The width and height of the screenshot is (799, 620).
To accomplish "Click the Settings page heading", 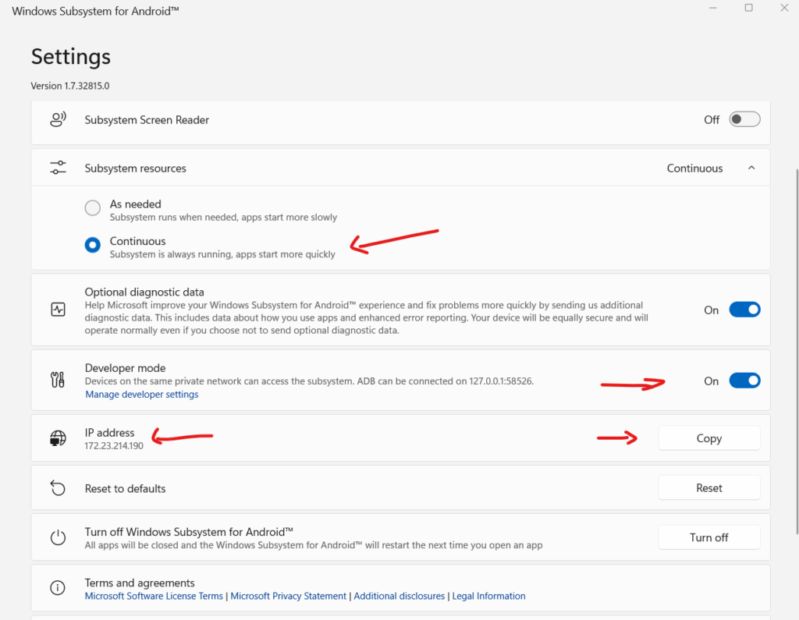I will click(x=71, y=57).
